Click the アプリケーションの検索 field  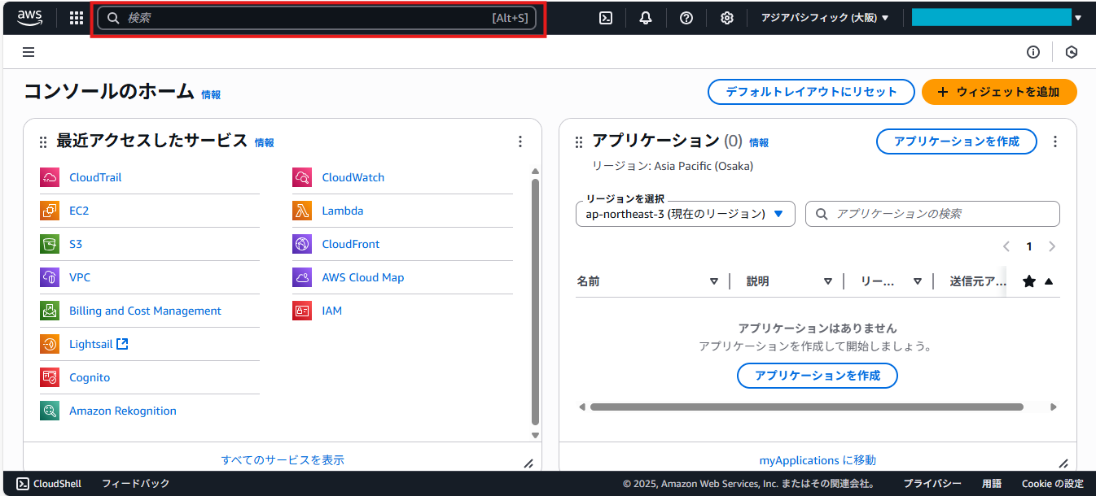(932, 214)
